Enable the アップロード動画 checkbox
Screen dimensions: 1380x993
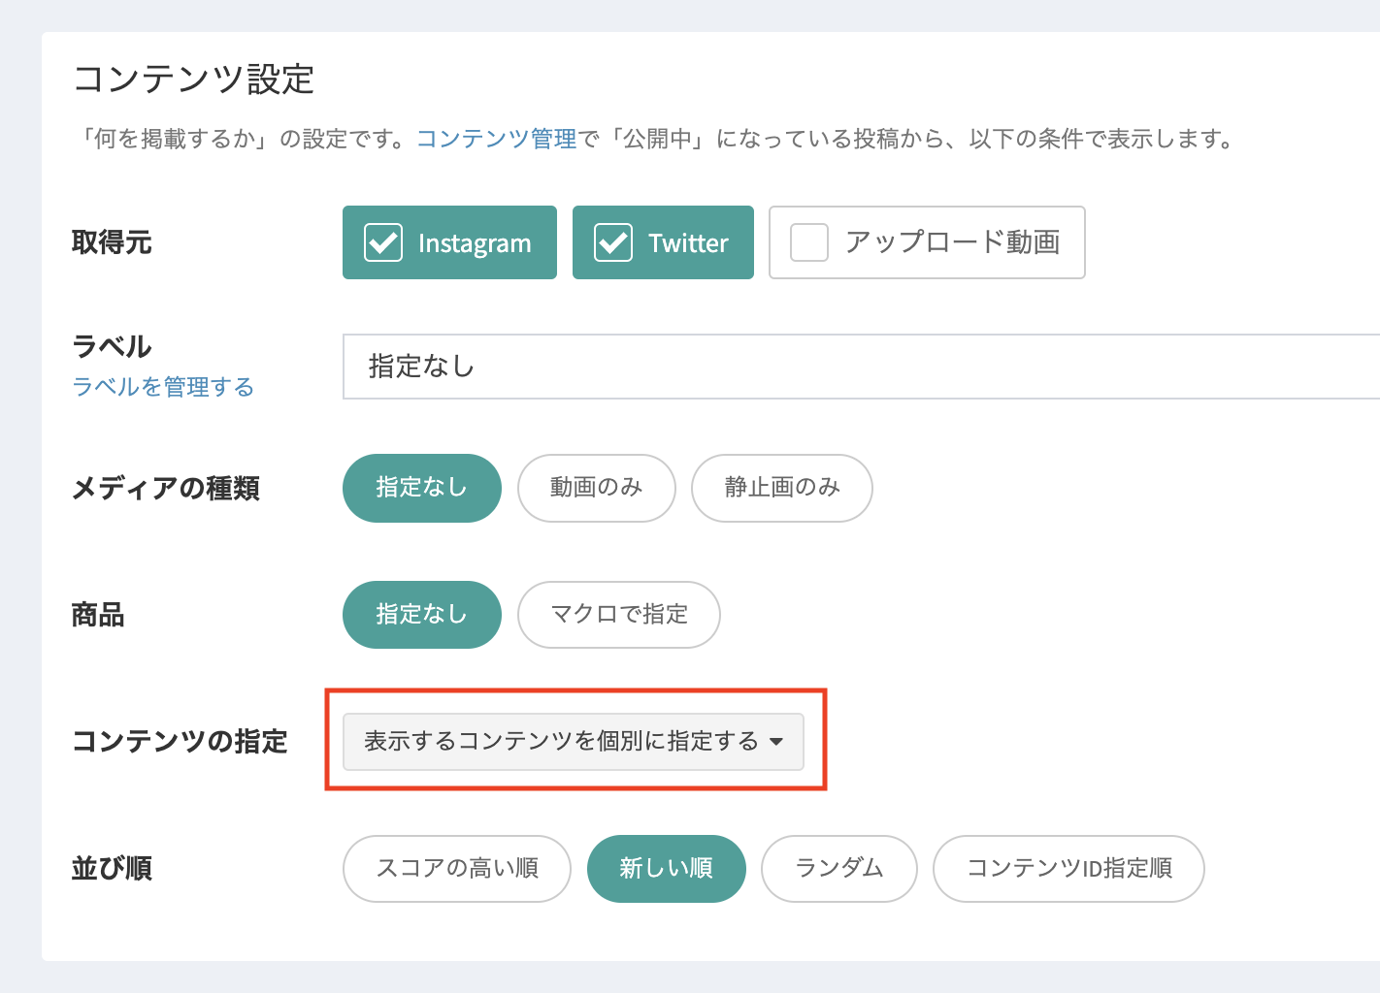[x=809, y=242]
